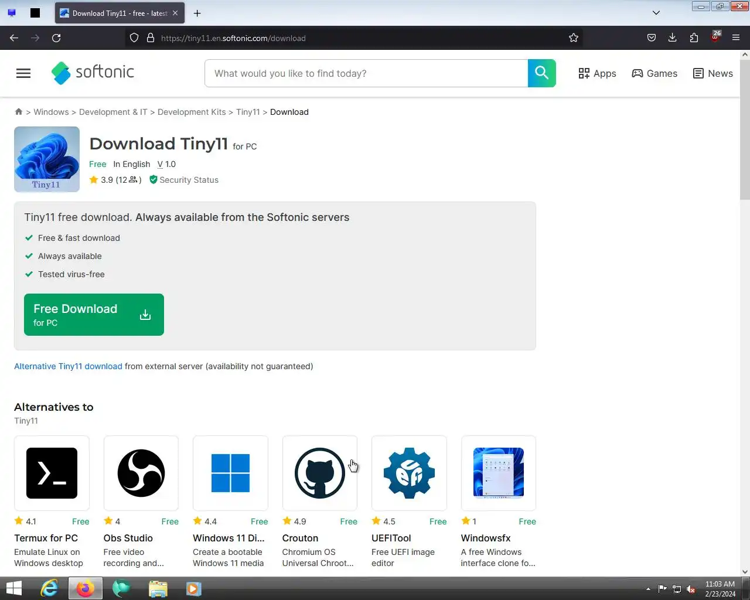The image size is (750, 600).
Task: Click the padlock site info icon
Action: click(151, 38)
